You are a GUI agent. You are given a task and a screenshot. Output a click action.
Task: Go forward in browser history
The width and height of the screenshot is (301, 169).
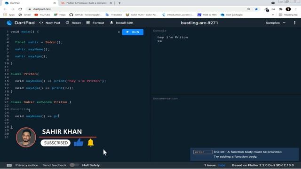pyautogui.click(x=13, y=9)
